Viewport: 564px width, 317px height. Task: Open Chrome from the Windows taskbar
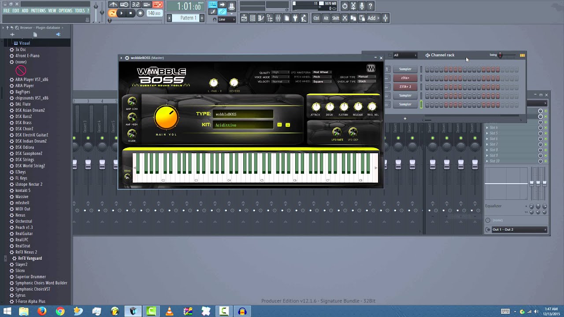point(60,311)
